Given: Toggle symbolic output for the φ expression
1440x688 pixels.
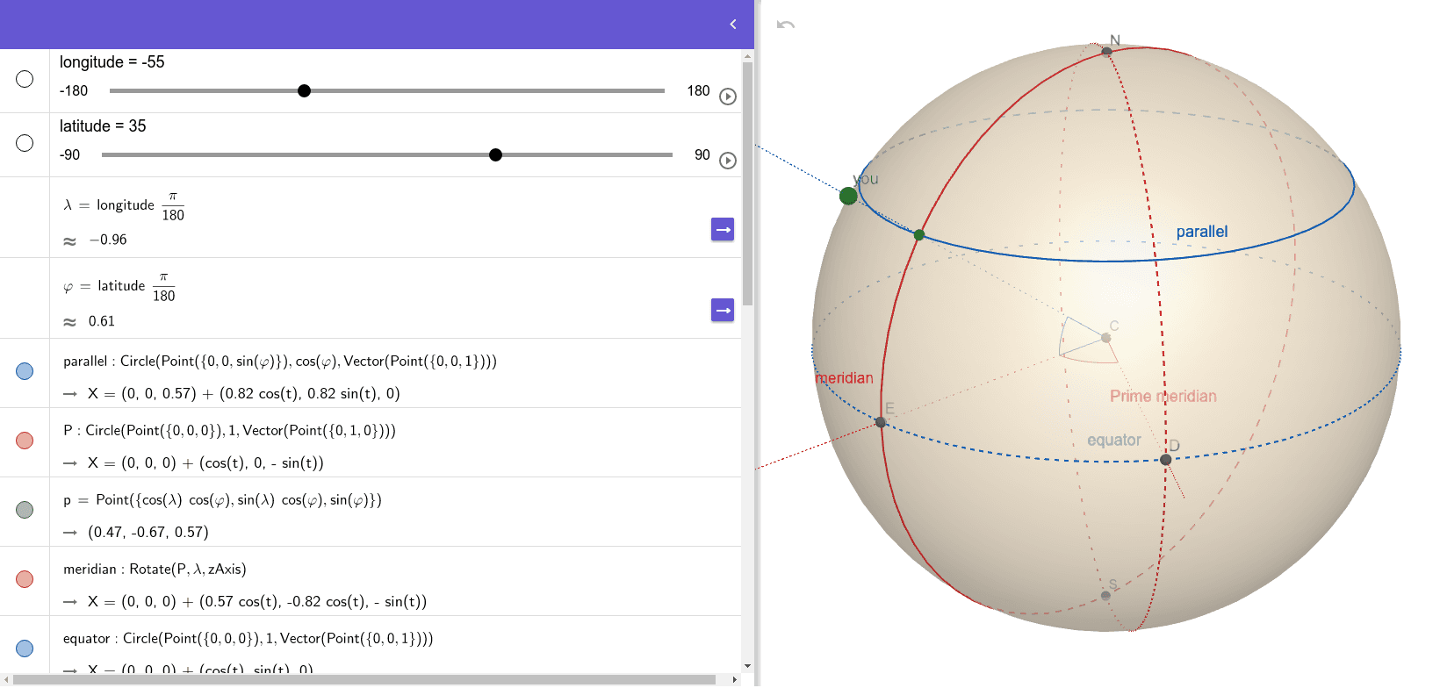Looking at the screenshot, I should click(723, 310).
